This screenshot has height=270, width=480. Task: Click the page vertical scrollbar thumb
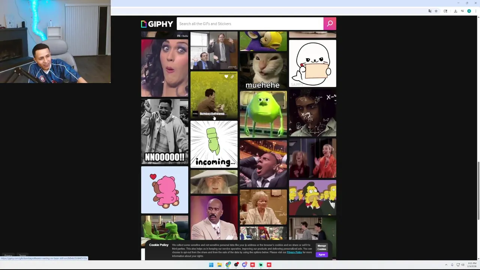pos(478,191)
